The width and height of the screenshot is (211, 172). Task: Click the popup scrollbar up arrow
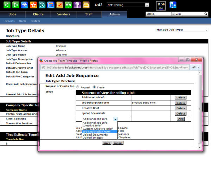click(x=199, y=73)
